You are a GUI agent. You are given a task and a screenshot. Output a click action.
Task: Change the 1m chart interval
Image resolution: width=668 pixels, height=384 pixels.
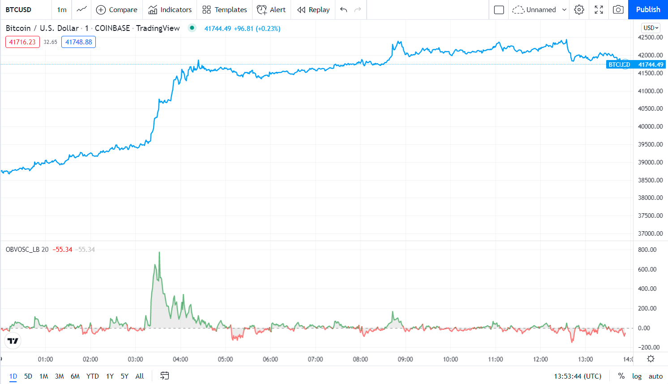point(62,10)
